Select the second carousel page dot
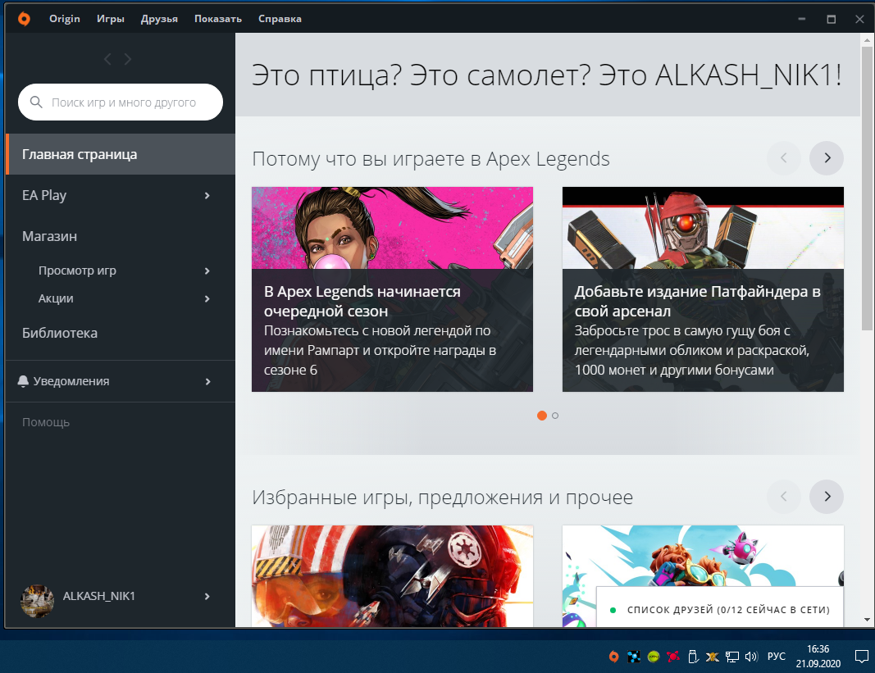875x673 pixels. pos(555,415)
